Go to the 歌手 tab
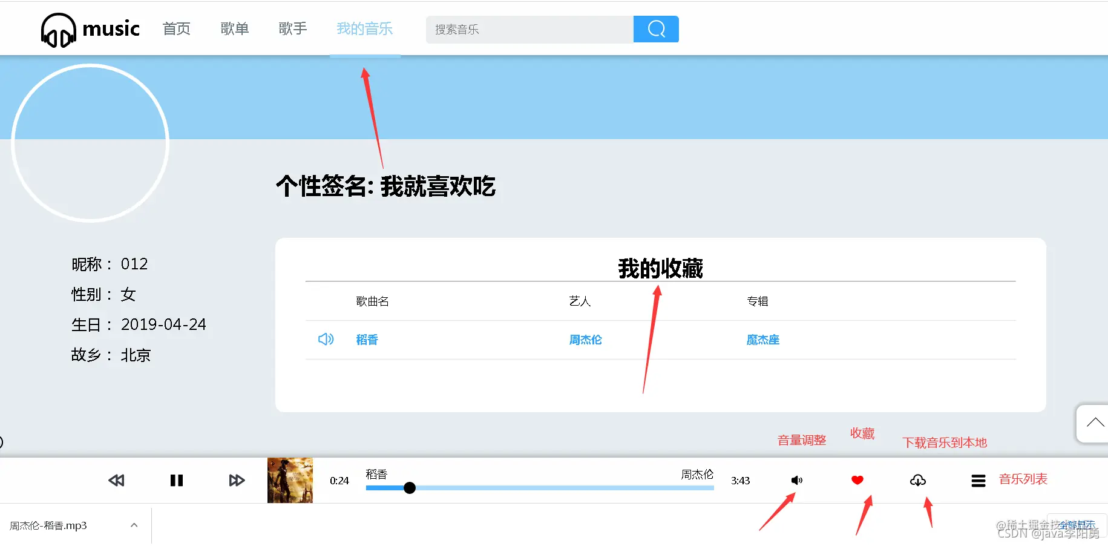 point(293,28)
